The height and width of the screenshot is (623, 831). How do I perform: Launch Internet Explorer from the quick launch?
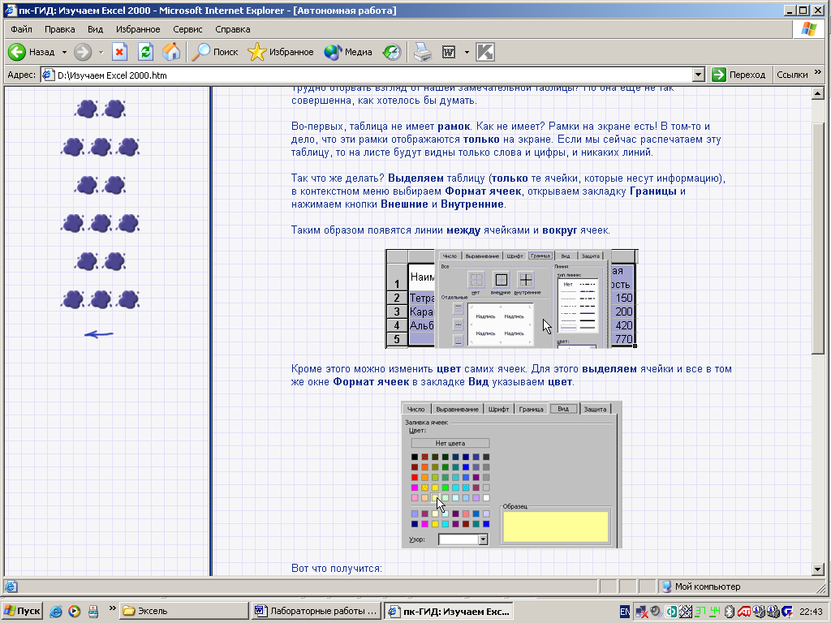coord(56,611)
